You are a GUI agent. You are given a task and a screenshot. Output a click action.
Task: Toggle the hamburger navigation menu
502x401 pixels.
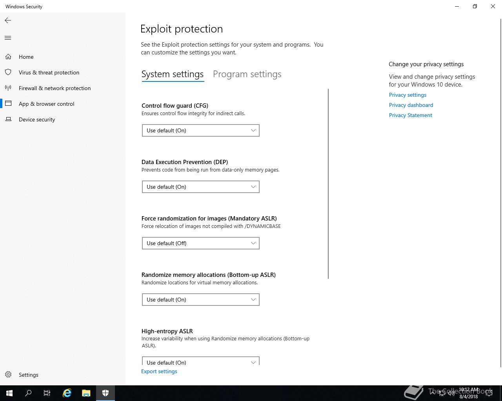[8, 38]
